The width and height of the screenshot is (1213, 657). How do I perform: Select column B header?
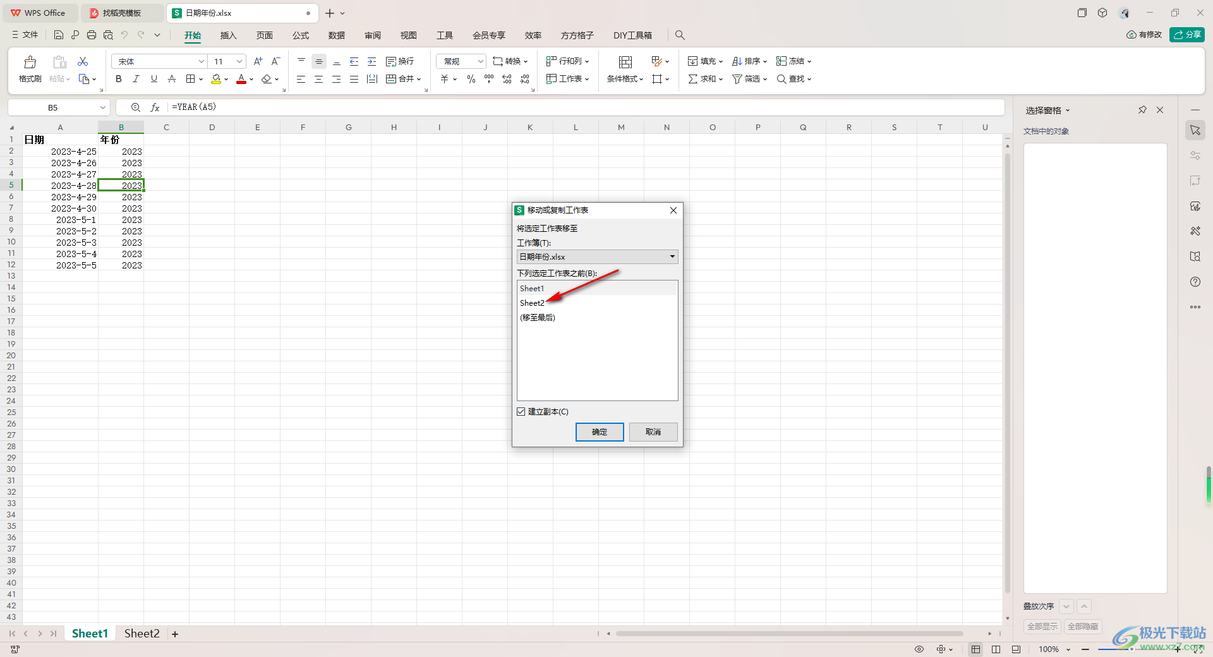pyautogui.click(x=121, y=128)
